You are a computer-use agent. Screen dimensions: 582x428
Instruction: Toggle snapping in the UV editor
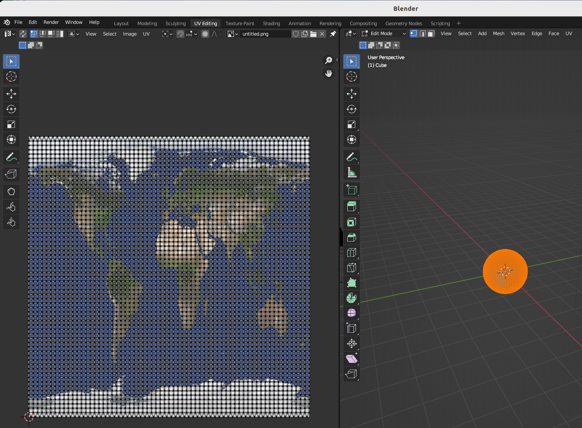point(180,34)
